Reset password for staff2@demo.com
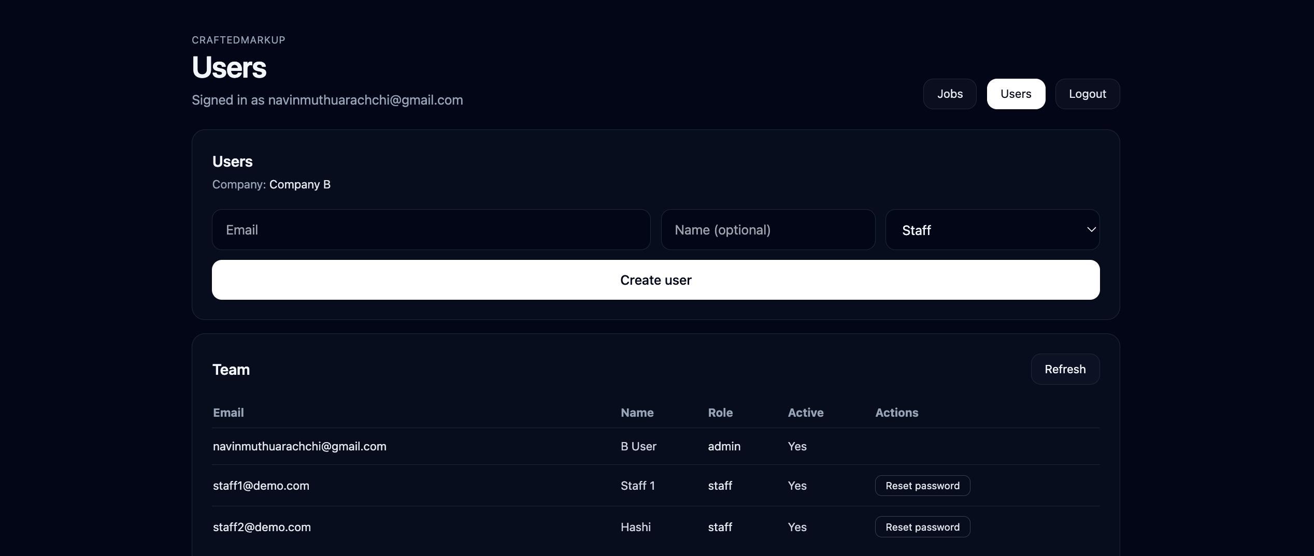Image resolution: width=1314 pixels, height=556 pixels. 922,527
